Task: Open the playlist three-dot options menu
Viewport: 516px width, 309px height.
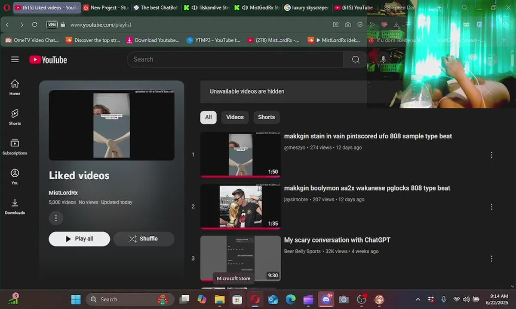Action: click(56, 218)
